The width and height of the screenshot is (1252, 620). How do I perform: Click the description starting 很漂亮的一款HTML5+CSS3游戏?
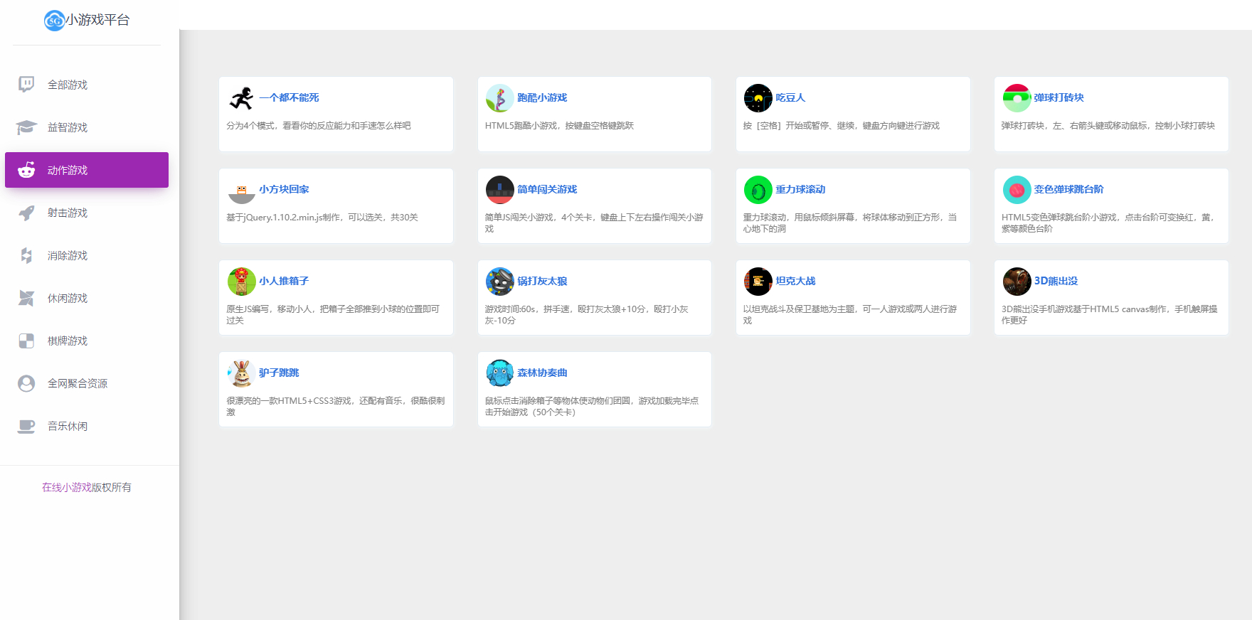(x=336, y=407)
